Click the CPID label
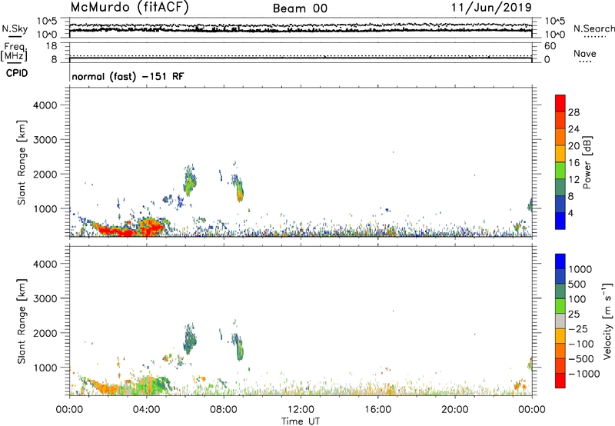Screen dimensions: 615x426 pyautogui.click(x=17, y=73)
